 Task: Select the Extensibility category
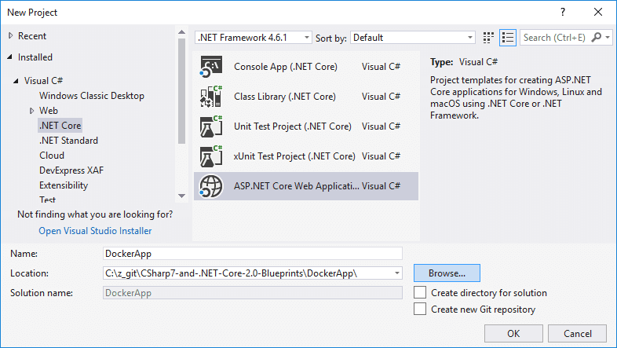click(64, 185)
